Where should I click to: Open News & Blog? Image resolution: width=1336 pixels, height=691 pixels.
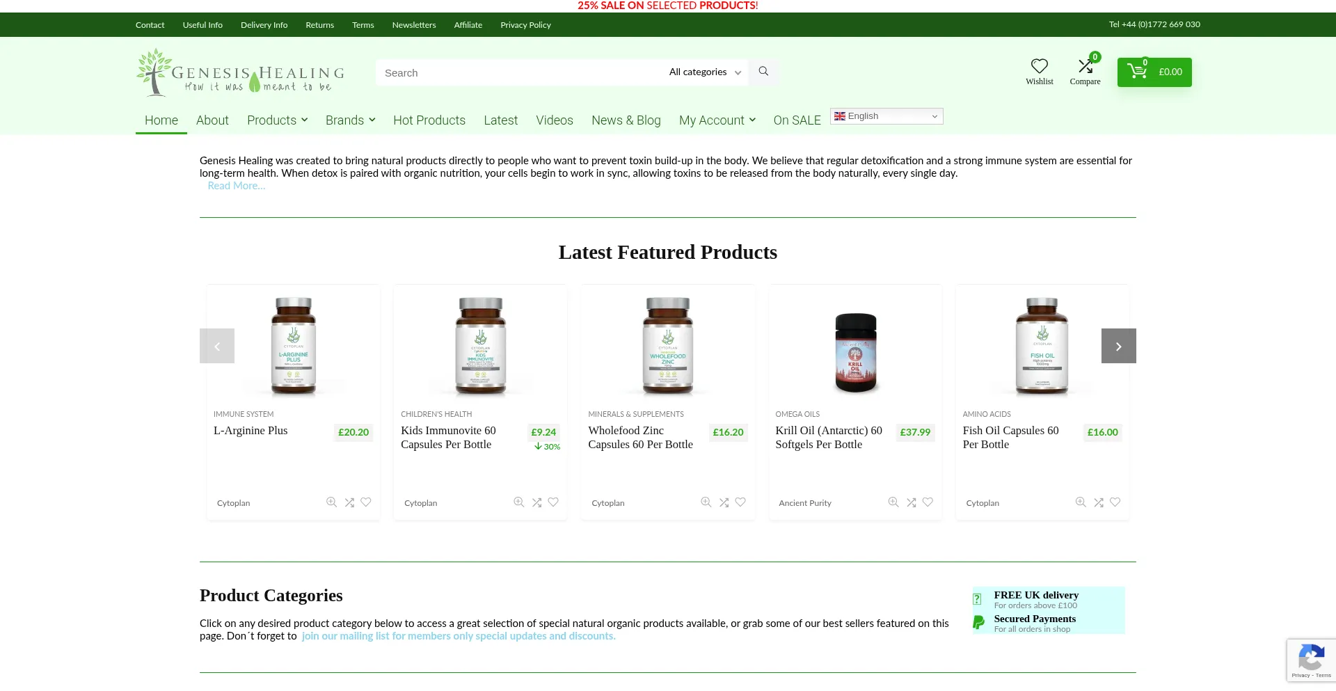click(x=626, y=120)
